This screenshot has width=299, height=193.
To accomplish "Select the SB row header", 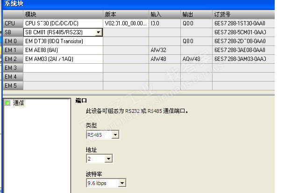I will (x=13, y=32).
